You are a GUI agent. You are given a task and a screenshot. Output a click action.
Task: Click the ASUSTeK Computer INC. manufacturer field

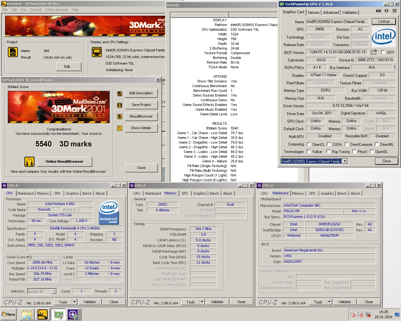[x=329, y=205]
